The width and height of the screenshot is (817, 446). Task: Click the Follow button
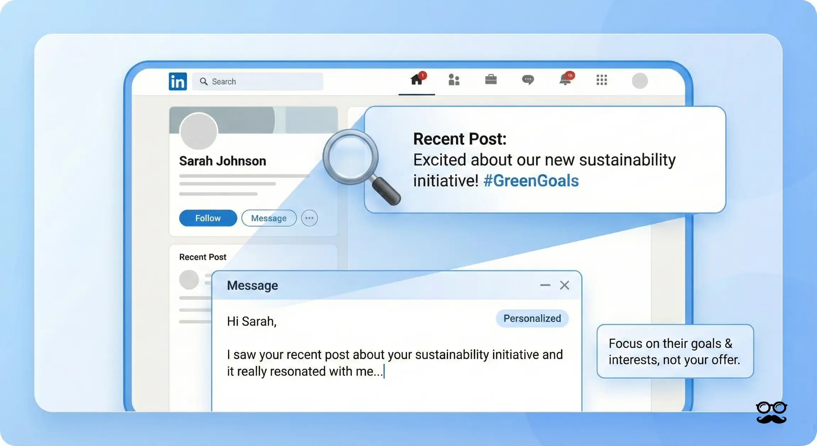(x=208, y=218)
